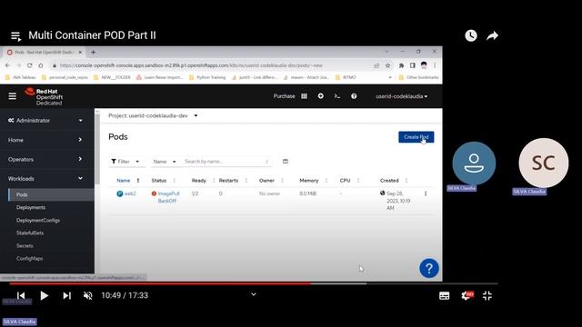Skip to next video
Image resolution: width=582 pixels, height=327 pixels.
tap(66, 295)
